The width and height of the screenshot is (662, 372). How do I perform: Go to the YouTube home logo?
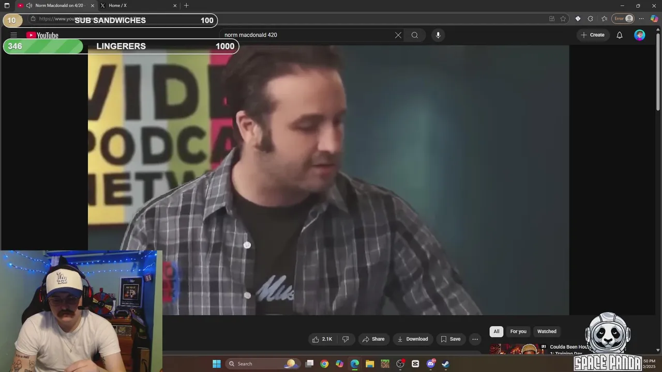[x=42, y=35]
